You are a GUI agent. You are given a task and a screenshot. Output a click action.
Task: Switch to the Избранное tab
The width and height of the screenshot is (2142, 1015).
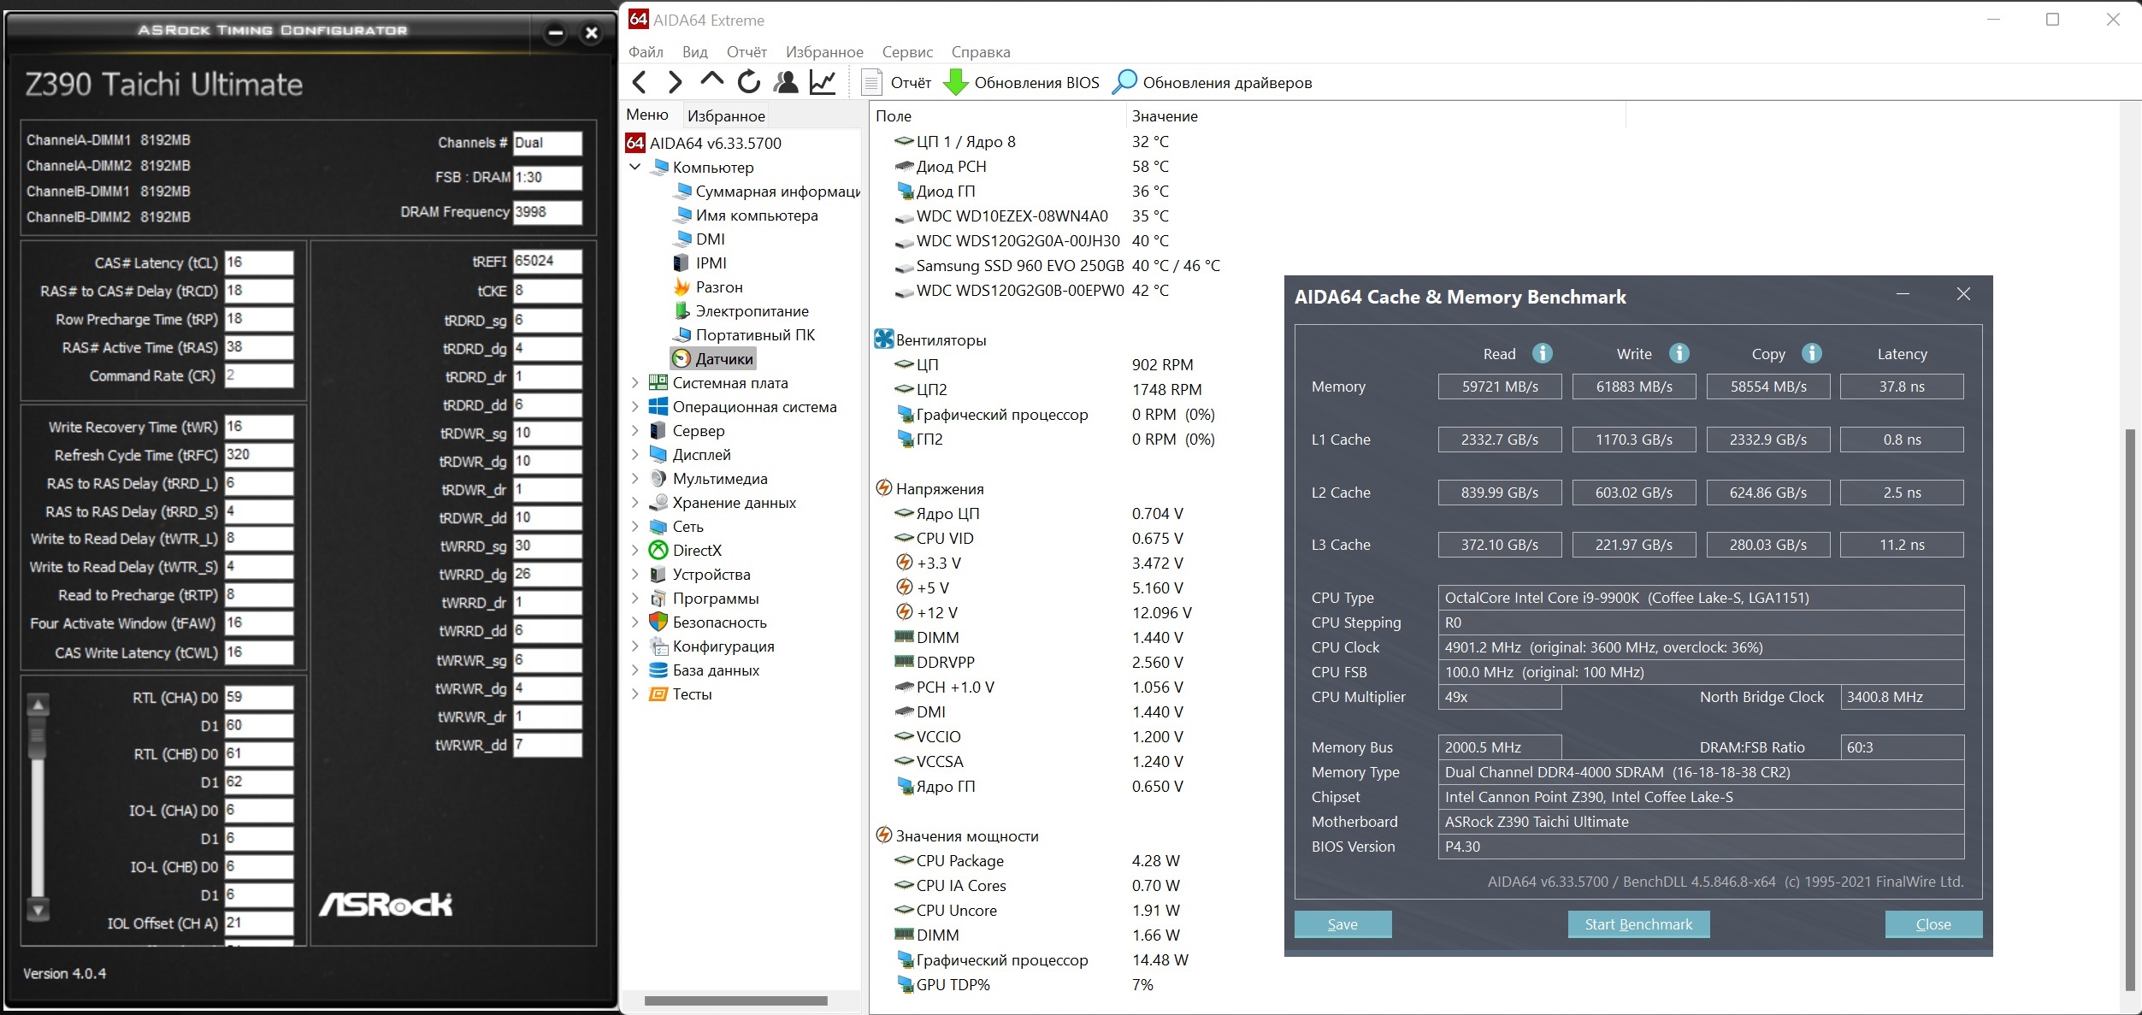pos(725,115)
